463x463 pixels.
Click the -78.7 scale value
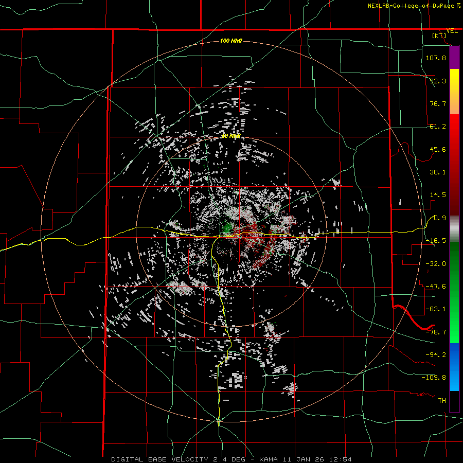(436, 332)
